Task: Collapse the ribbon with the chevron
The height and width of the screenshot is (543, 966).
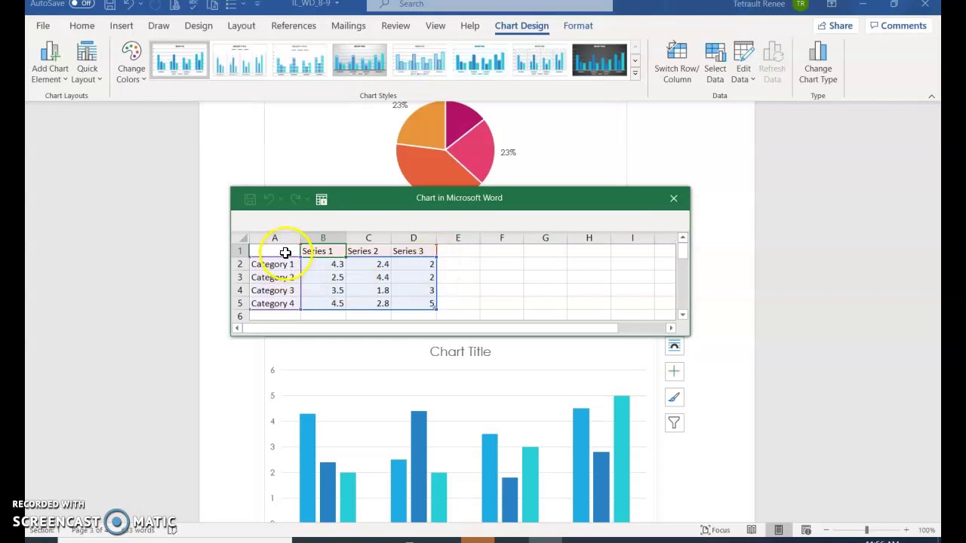Action: pos(931,96)
